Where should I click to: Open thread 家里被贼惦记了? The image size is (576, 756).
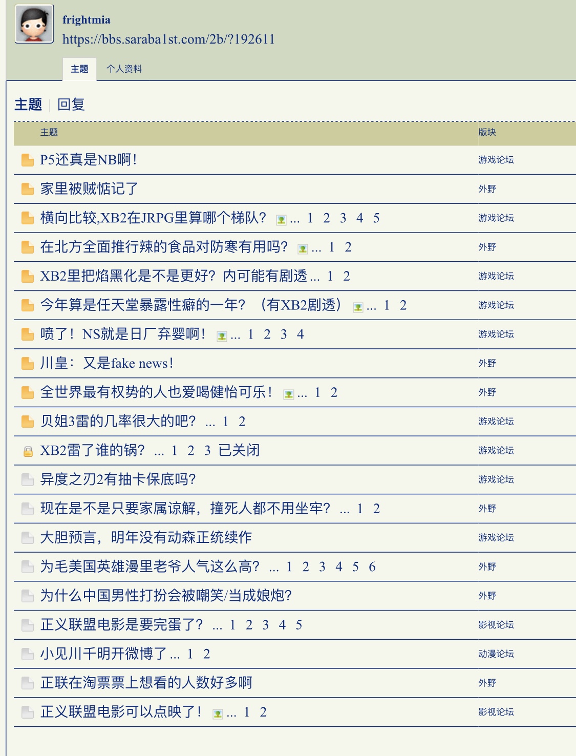click(x=90, y=188)
